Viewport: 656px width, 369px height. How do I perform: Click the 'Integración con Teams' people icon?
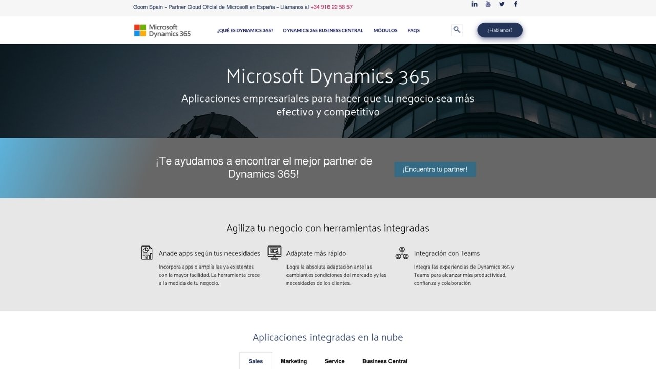pos(402,253)
